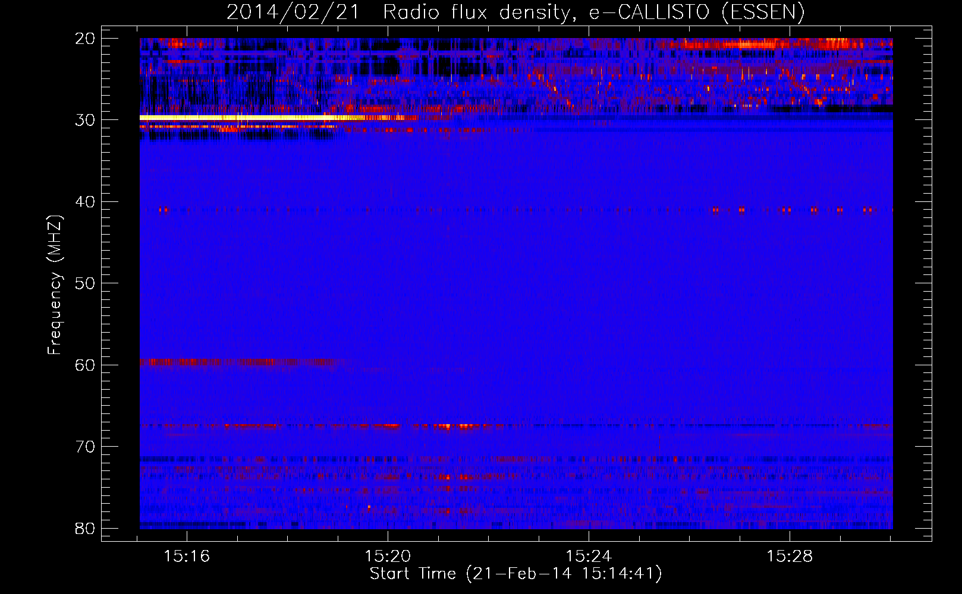Screen dimensions: 962x594
Task: Click the plot title with the date 2014/02/21
Action: point(515,12)
